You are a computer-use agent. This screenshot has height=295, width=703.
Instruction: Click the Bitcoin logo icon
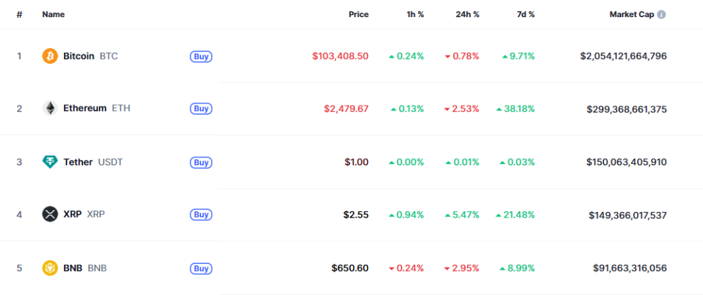click(49, 56)
